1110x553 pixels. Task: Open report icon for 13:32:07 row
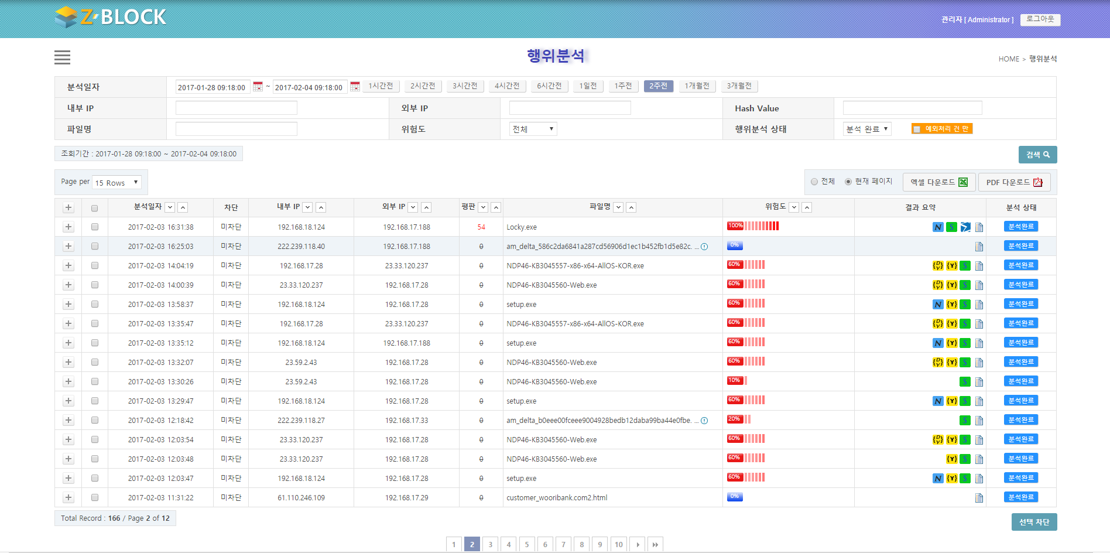979,363
